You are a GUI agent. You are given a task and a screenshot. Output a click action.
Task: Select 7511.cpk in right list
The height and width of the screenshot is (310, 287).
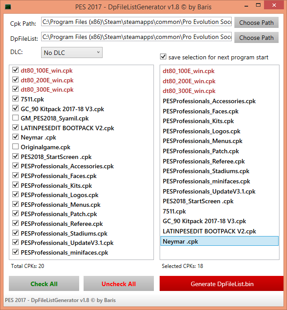coord(219,211)
